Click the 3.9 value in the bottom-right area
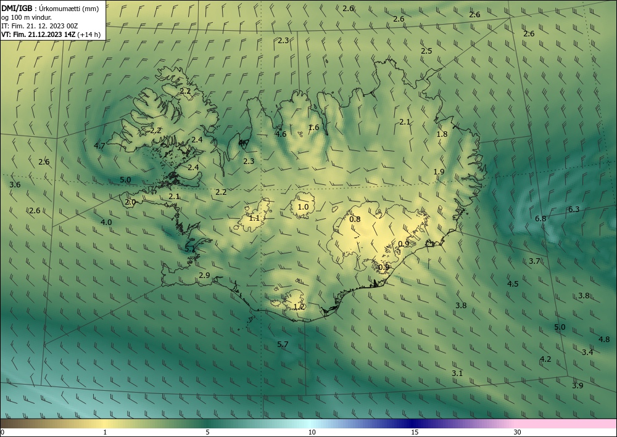617x437 pixels. tap(578, 385)
